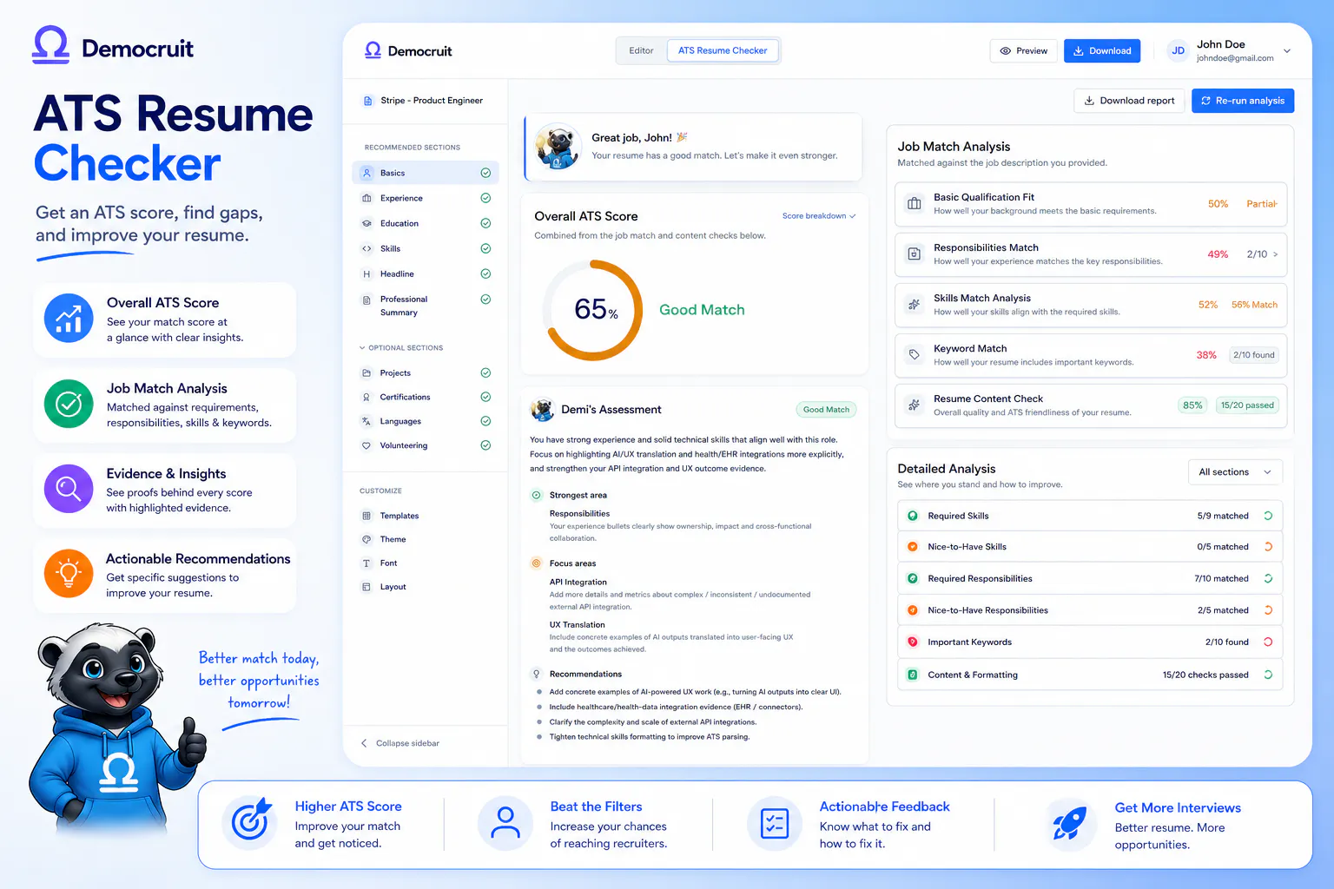Click the Resume Content Check sparkle icon
1334x889 pixels.
[x=914, y=405]
